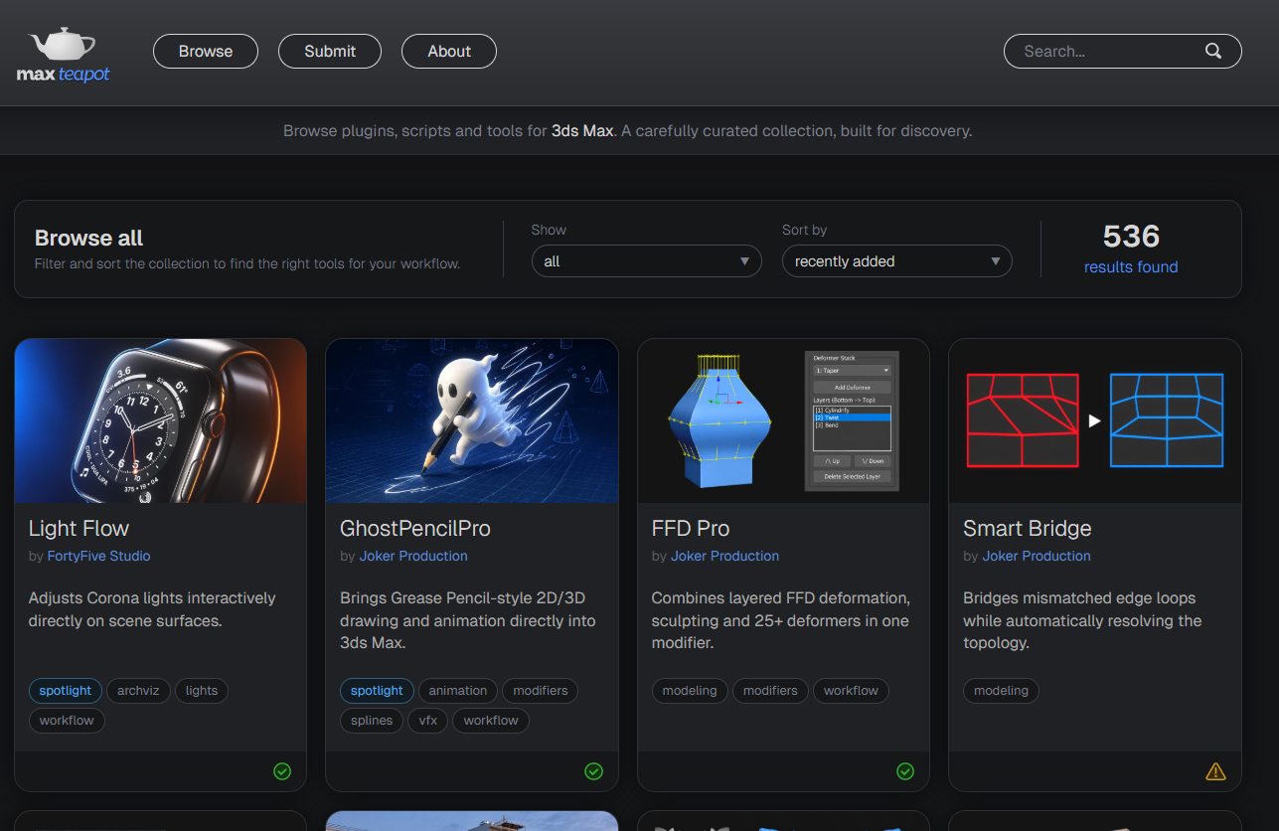Click the search magnifying glass icon
1279x831 pixels.
pos(1213,52)
